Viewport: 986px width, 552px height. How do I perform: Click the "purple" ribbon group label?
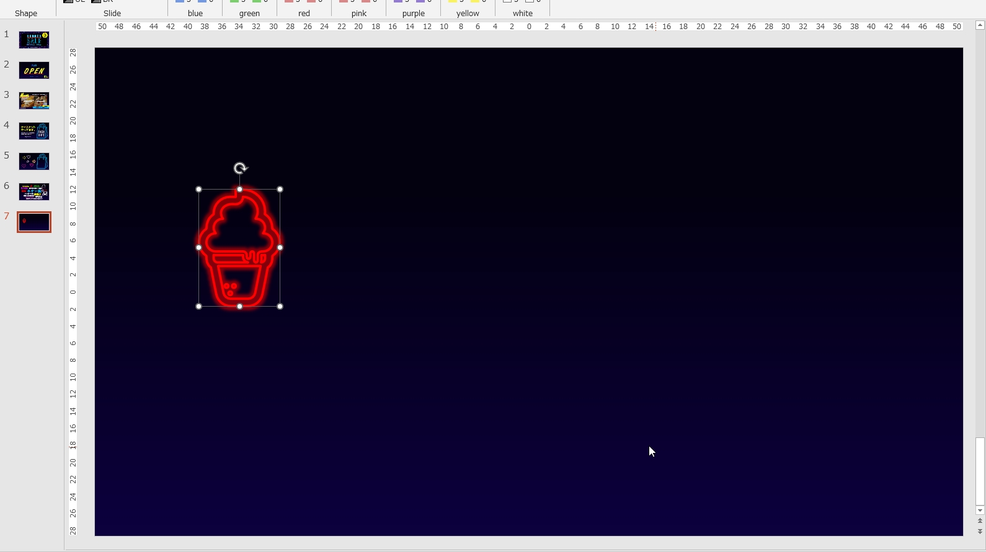414,13
